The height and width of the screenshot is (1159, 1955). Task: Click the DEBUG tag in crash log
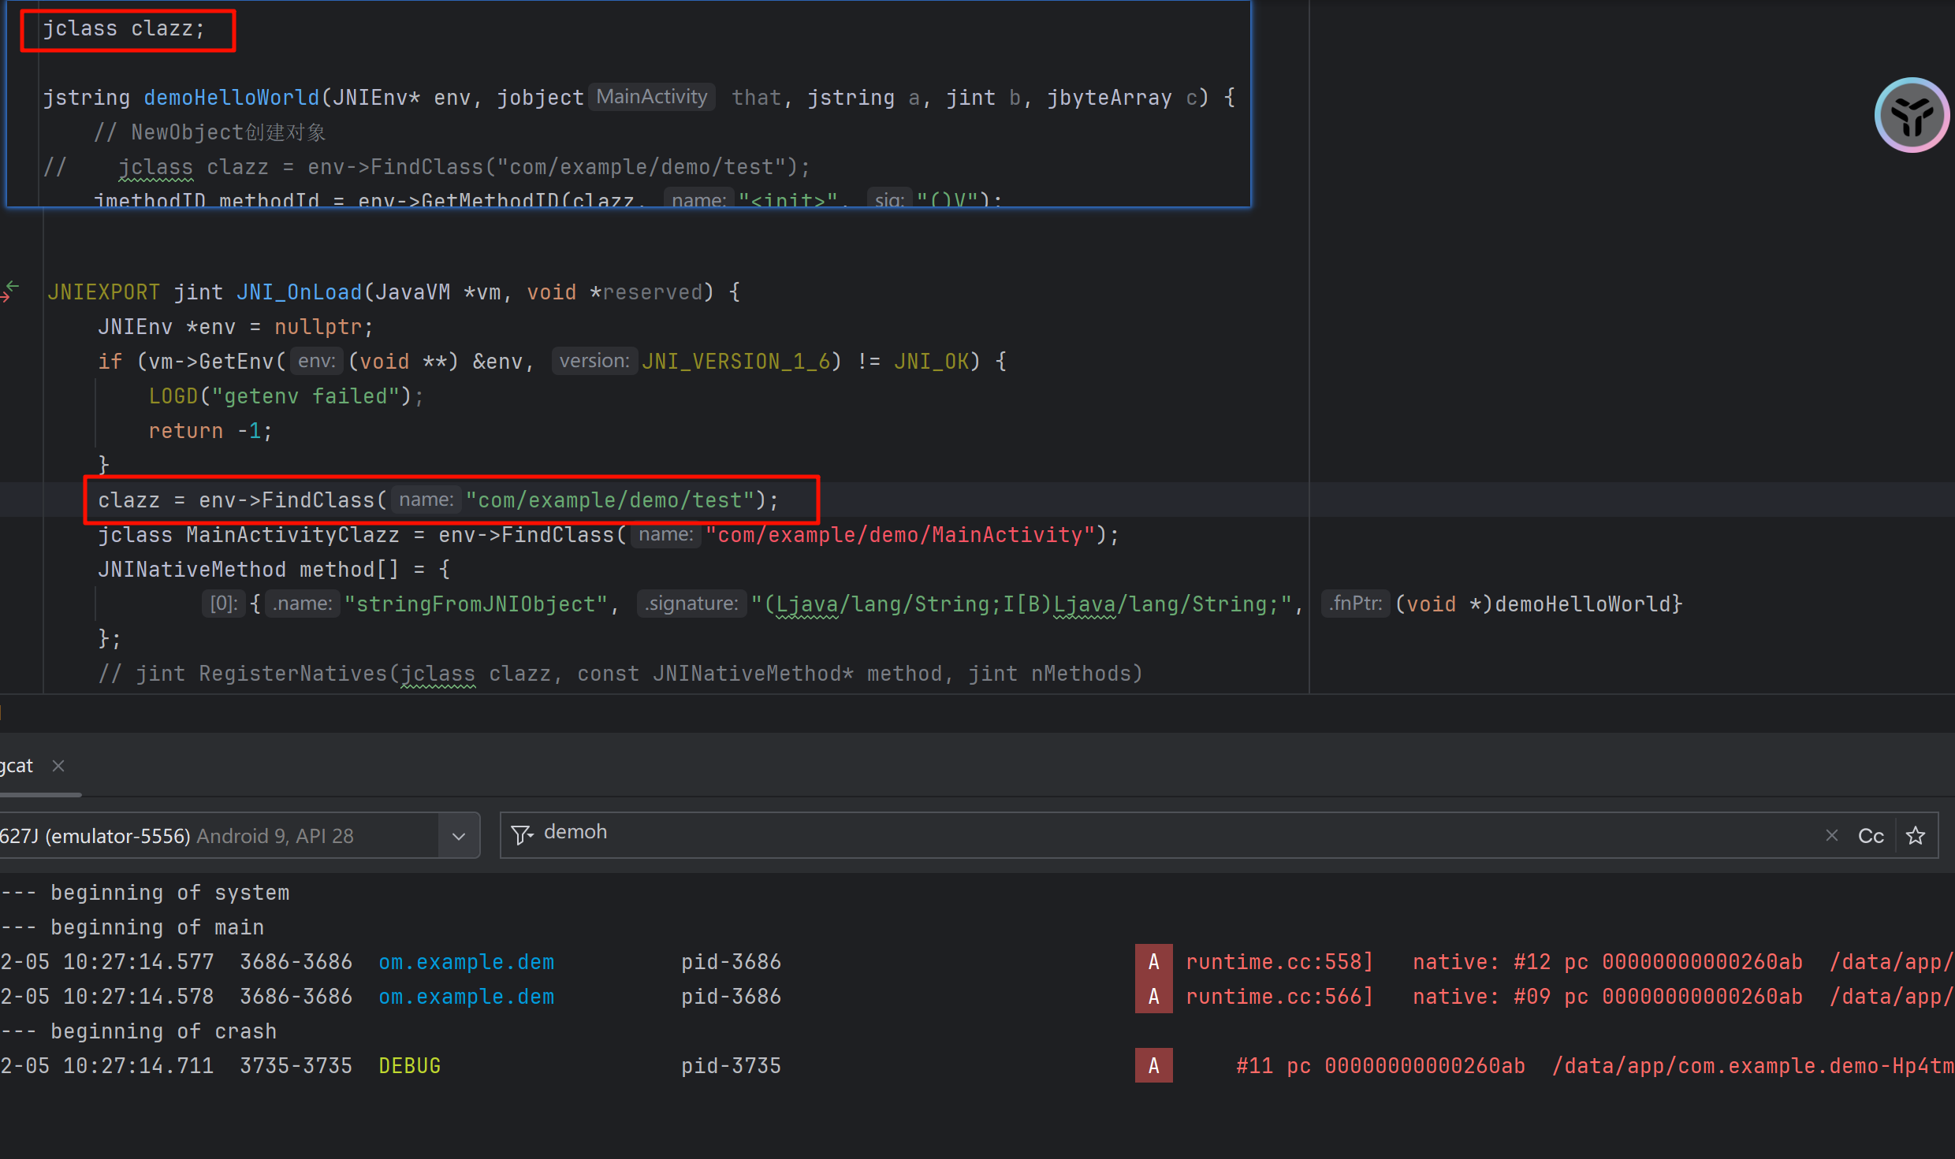tap(409, 1066)
